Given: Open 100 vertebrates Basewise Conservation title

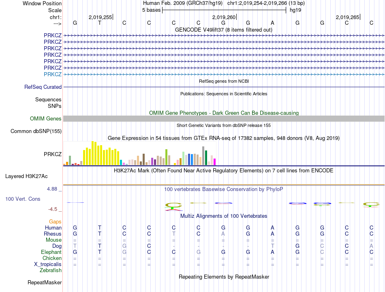Looking at the screenshot, I should tap(224, 189).
